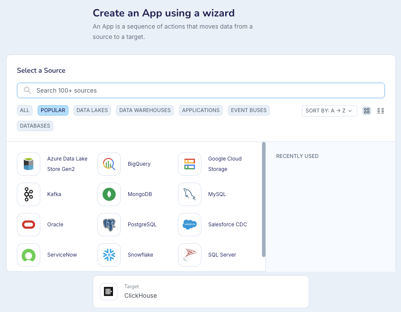Filter by DATA LAKES
The width and height of the screenshot is (401, 312).
(x=92, y=110)
